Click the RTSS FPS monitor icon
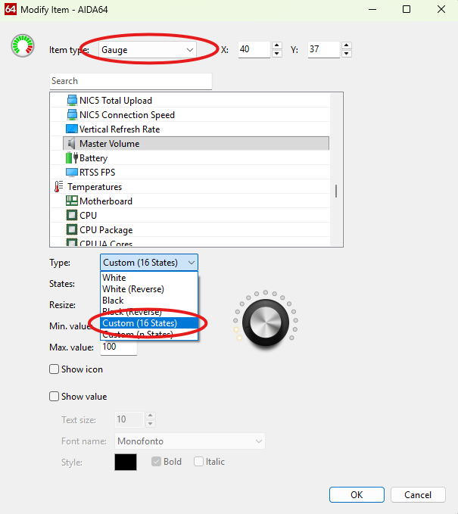 coord(72,173)
